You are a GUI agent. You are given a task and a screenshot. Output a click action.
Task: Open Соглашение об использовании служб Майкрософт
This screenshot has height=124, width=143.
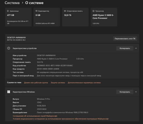point(35,116)
